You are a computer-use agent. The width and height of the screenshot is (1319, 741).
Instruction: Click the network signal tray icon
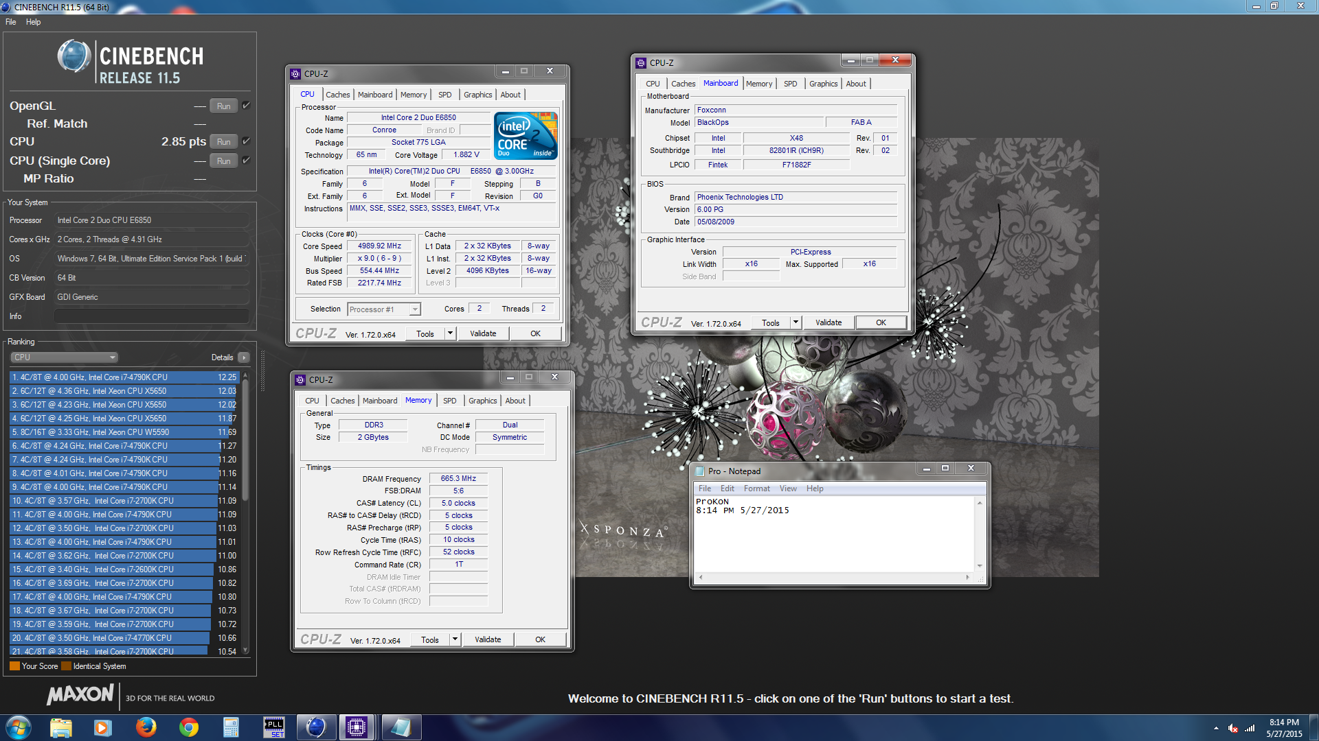click(x=1250, y=728)
